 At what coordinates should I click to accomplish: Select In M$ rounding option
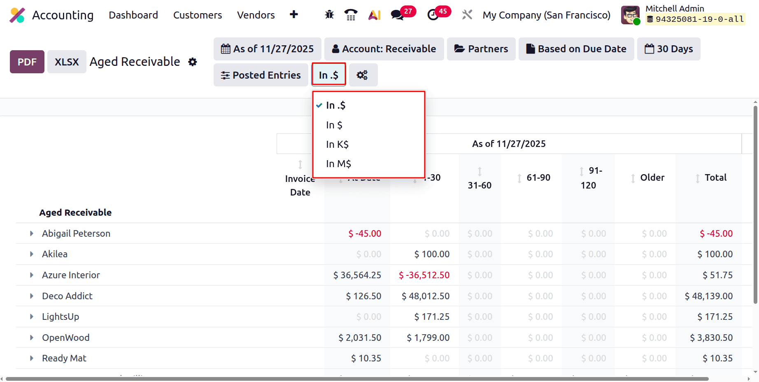369,163
